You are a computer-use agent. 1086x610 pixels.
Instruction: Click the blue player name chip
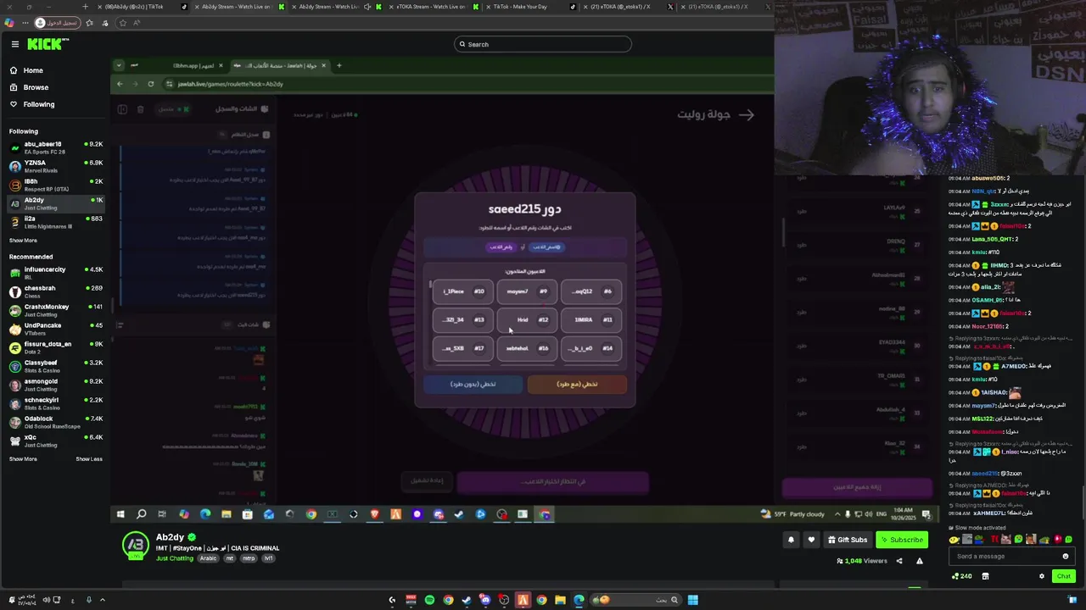click(x=546, y=247)
